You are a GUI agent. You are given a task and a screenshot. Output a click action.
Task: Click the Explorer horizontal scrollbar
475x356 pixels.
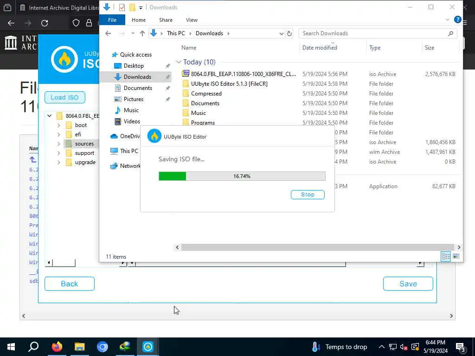pyautogui.click(x=317, y=248)
